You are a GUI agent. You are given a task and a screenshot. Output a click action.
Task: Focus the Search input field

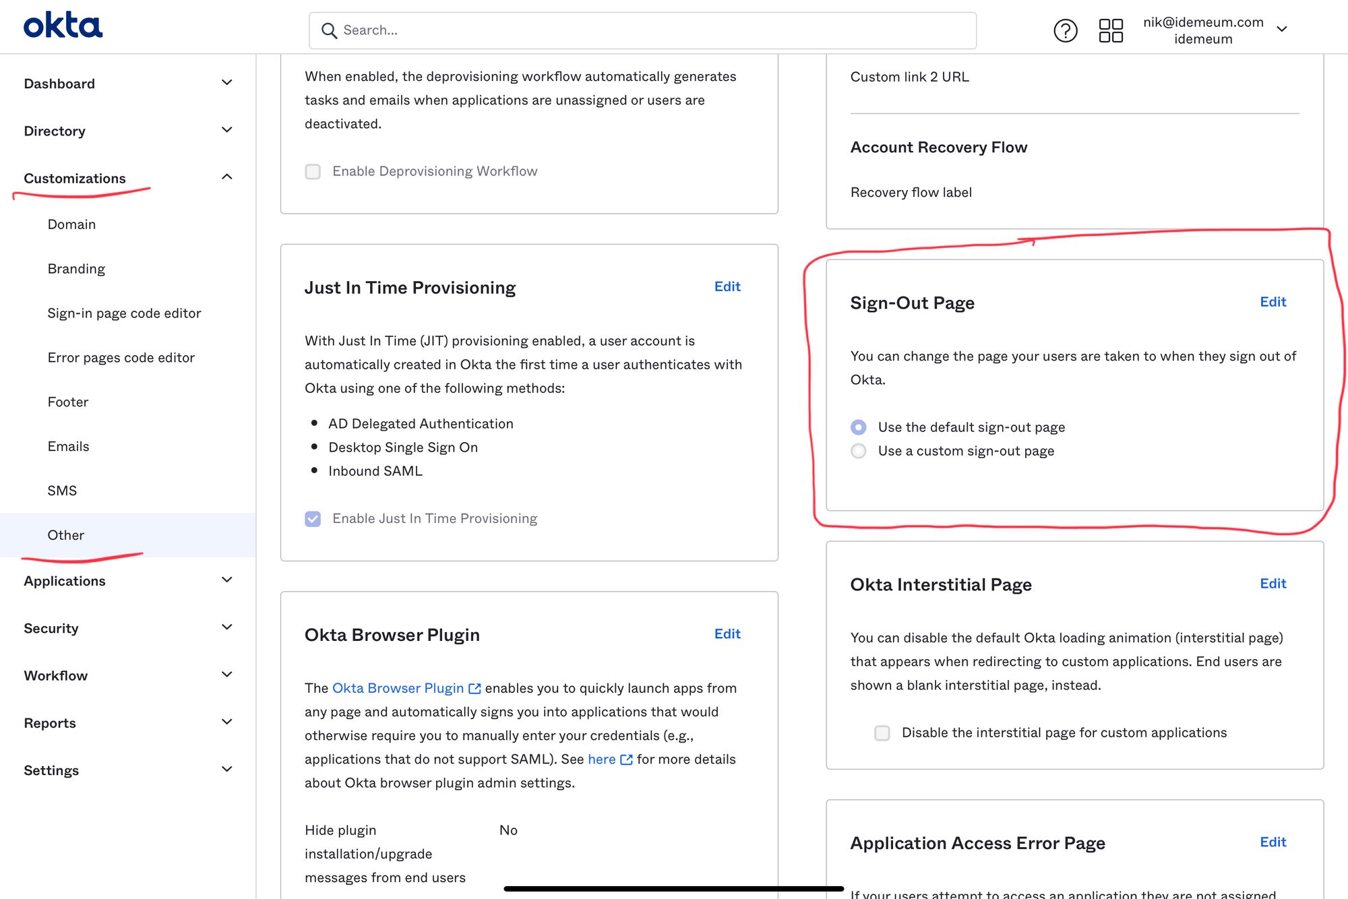(642, 30)
